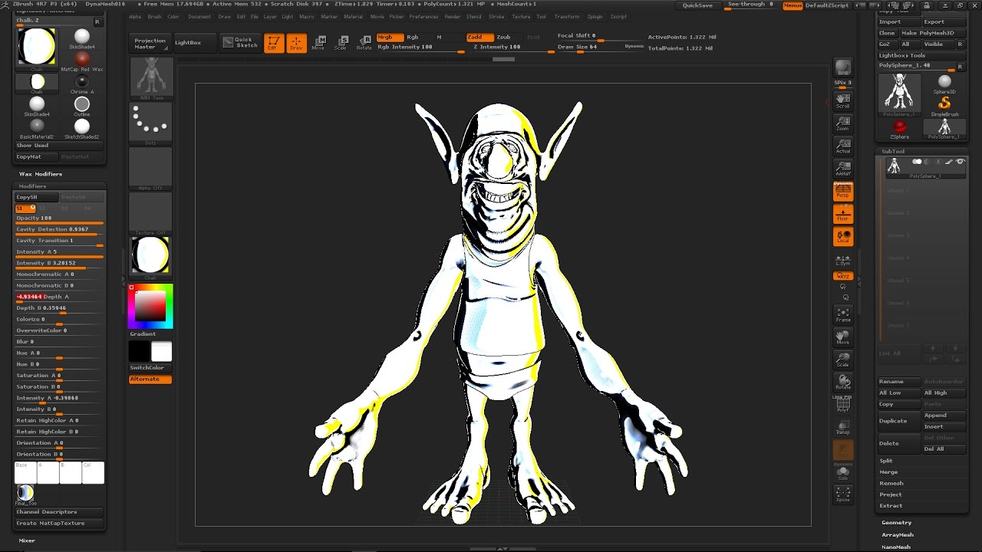The height and width of the screenshot is (552, 982).
Task: Choose the MatCap Red Wax material
Action: coord(81,61)
